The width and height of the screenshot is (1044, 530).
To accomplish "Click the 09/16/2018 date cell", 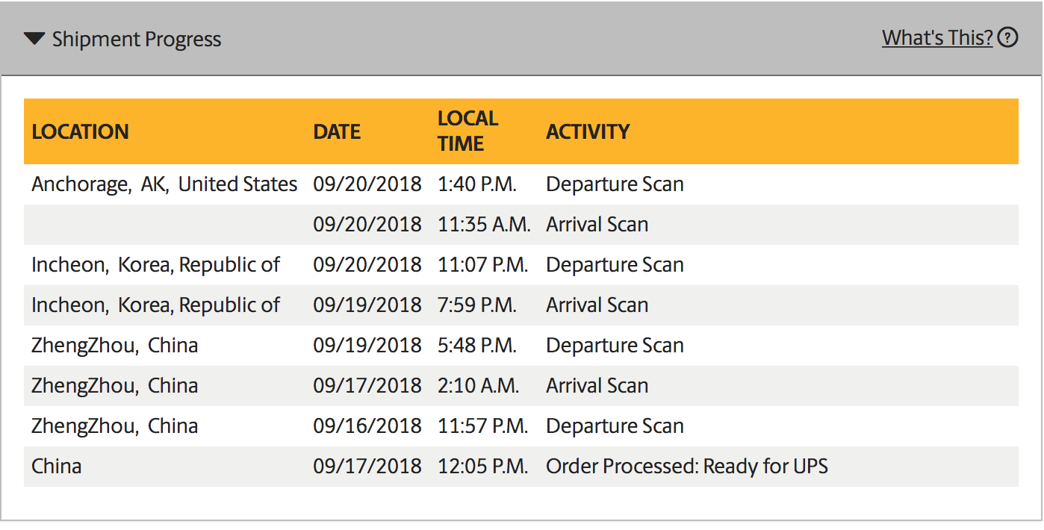I will [x=367, y=426].
